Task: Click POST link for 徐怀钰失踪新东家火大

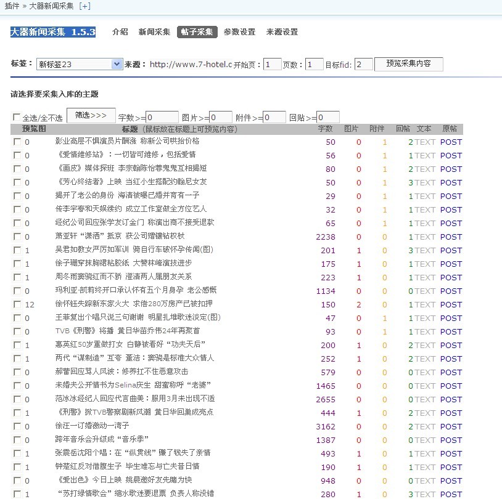Action: (451, 305)
